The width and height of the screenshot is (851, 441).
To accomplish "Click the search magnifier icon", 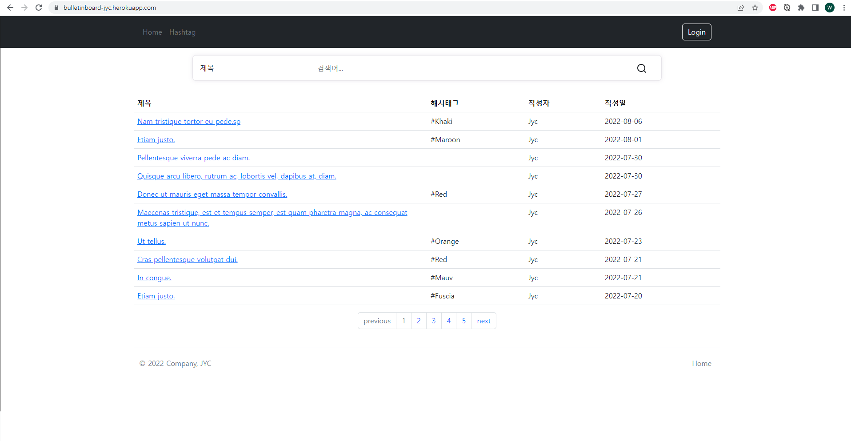I will pos(641,68).
